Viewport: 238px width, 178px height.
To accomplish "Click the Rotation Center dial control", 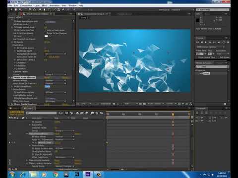I will pyautogui.click(x=46, y=57).
